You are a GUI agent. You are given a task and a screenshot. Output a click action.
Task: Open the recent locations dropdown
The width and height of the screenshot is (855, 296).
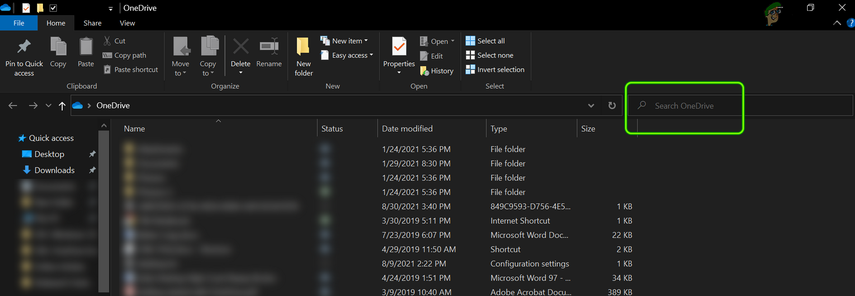tap(48, 106)
